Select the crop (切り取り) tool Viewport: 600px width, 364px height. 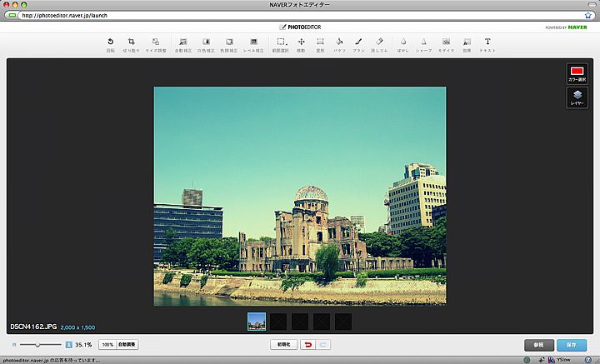[132, 43]
